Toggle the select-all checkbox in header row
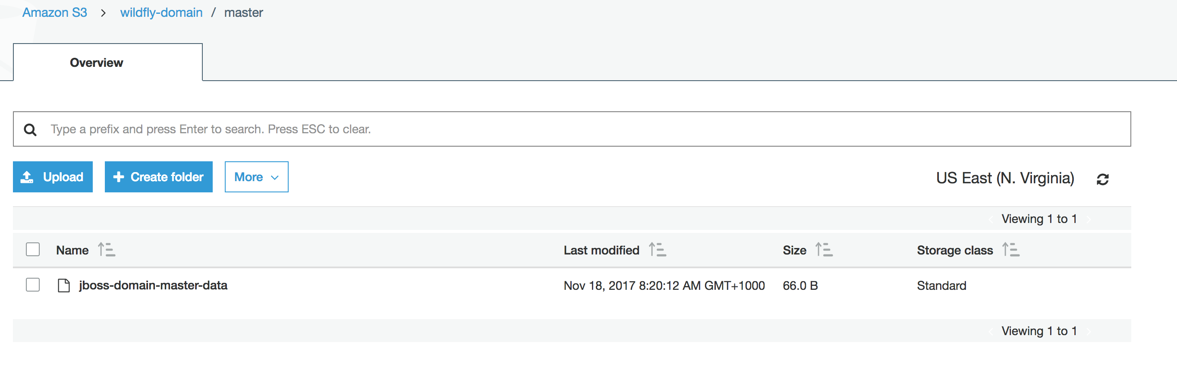The image size is (1177, 383). [x=32, y=250]
